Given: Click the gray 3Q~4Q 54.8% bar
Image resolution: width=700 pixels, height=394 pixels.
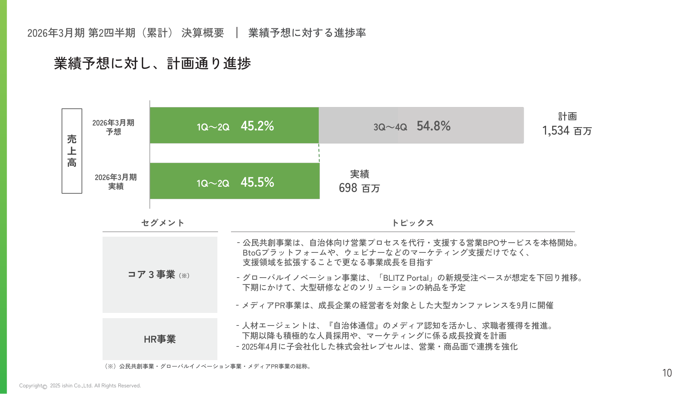Looking at the screenshot, I should (x=421, y=126).
